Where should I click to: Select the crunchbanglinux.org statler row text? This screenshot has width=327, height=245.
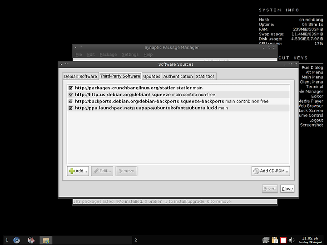139,88
